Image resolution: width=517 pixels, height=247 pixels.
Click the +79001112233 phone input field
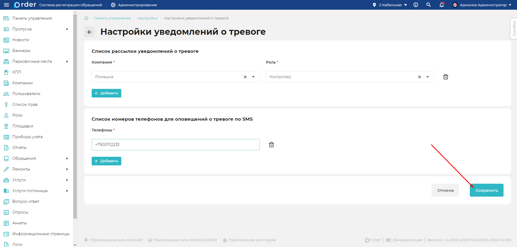[175, 145]
